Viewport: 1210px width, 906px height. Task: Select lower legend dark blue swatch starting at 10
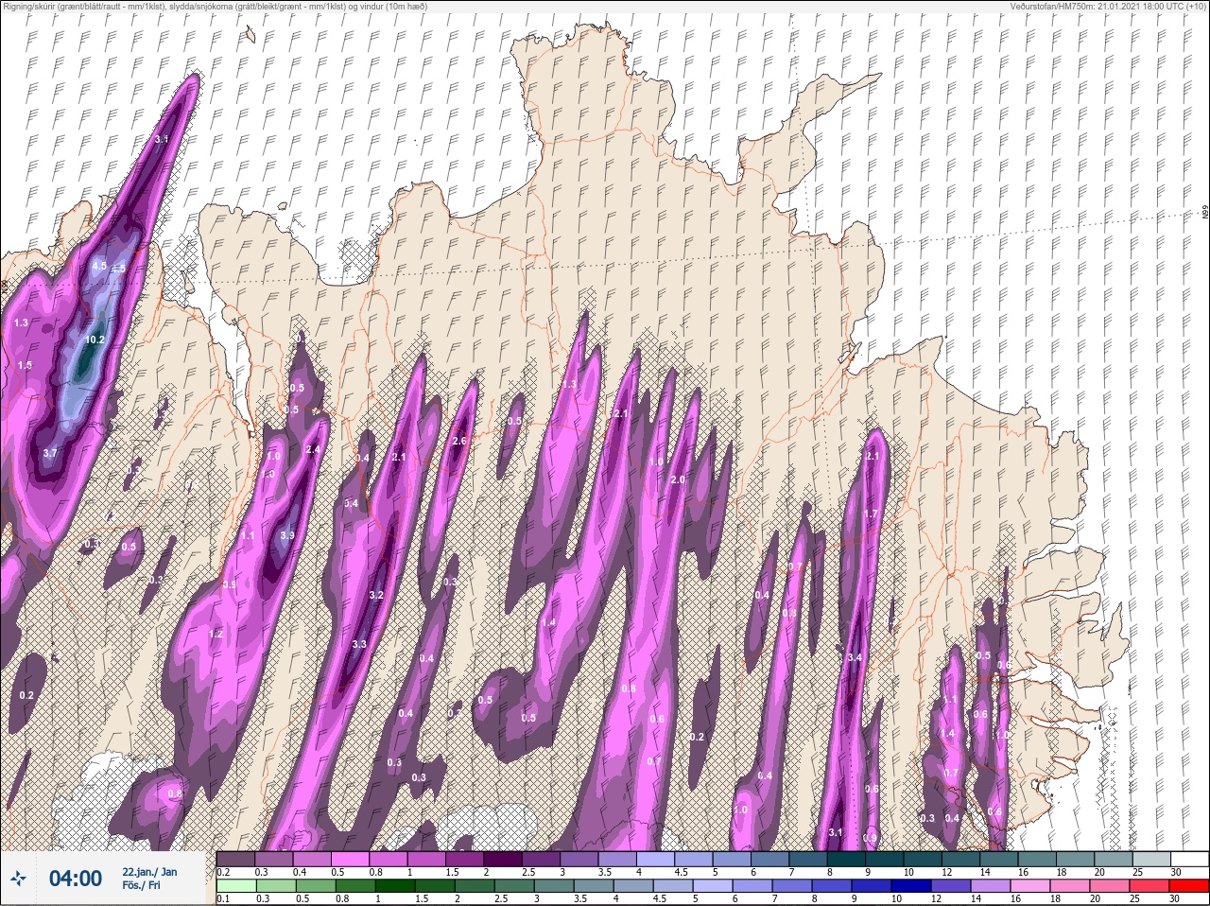coord(912,886)
